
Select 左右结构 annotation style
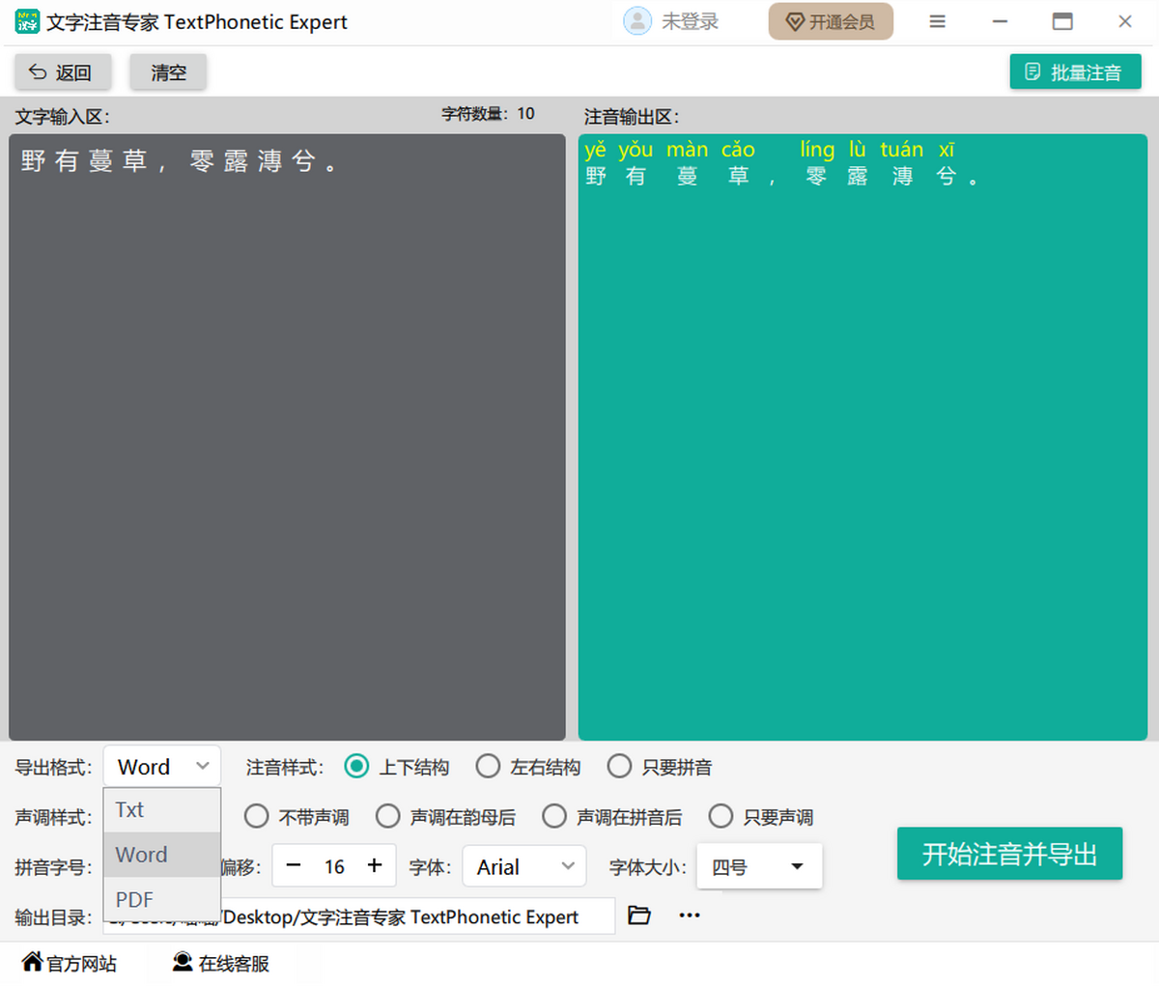click(489, 767)
